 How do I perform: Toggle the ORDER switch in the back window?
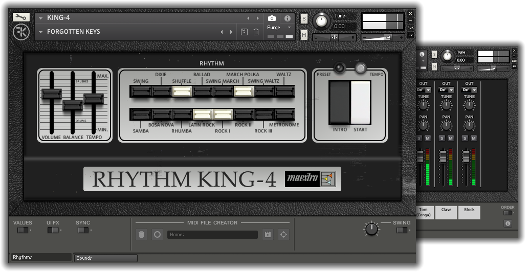(x=508, y=213)
